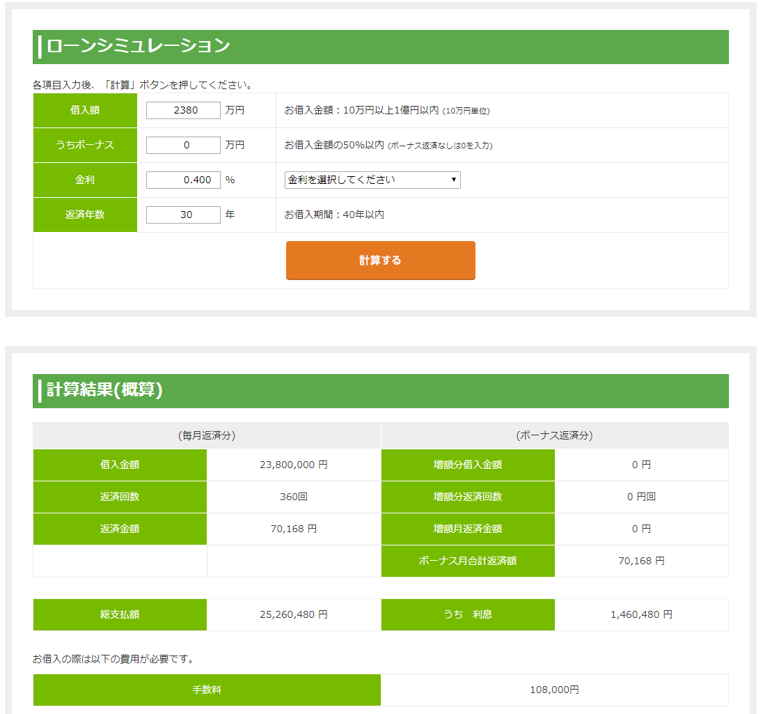The image size is (763, 714).
Task: Click the 計算結果(概算) section heading
Action: (x=104, y=390)
